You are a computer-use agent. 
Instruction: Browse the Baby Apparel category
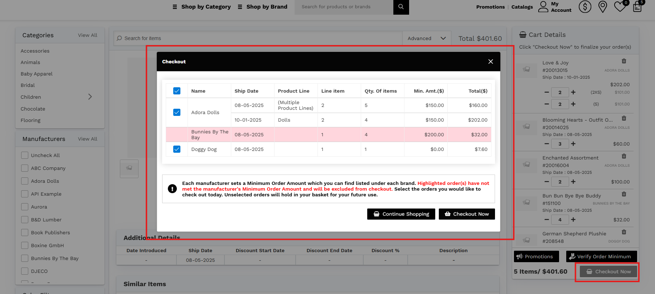click(x=37, y=74)
